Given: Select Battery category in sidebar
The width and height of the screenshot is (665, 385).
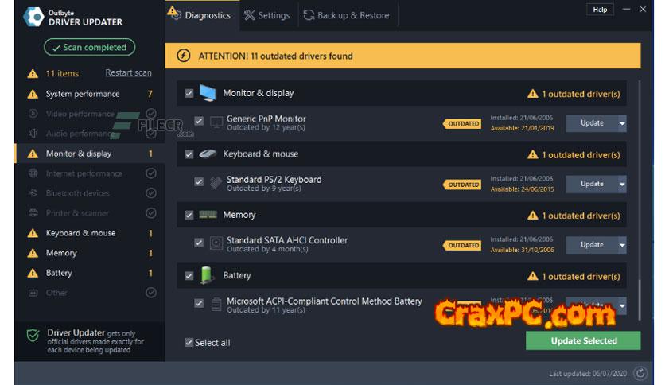Looking at the screenshot, I should tap(90, 273).
